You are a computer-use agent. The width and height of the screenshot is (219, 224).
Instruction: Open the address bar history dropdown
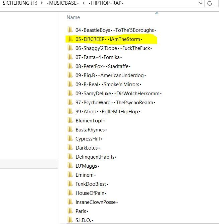coord(201,3)
